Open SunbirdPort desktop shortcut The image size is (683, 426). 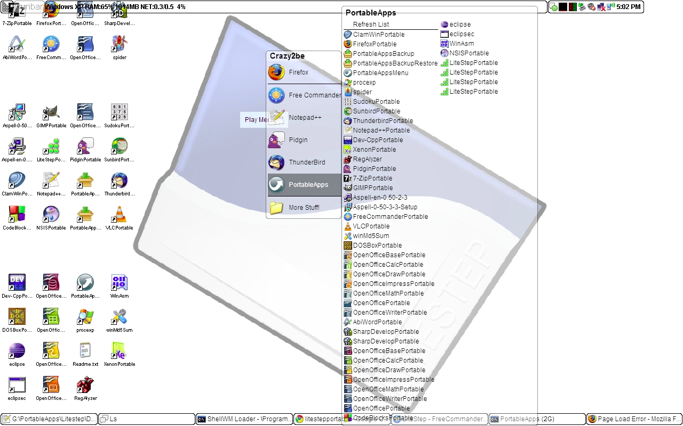(x=120, y=150)
